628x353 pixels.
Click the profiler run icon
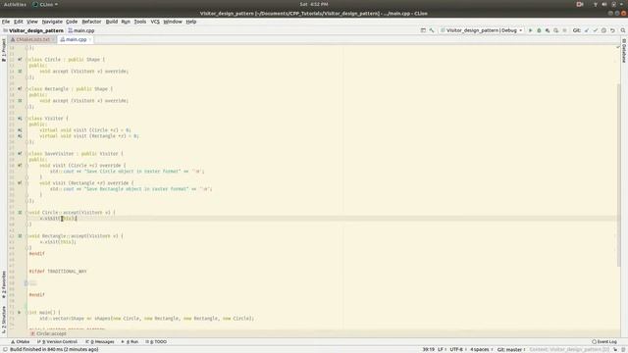coord(556,30)
